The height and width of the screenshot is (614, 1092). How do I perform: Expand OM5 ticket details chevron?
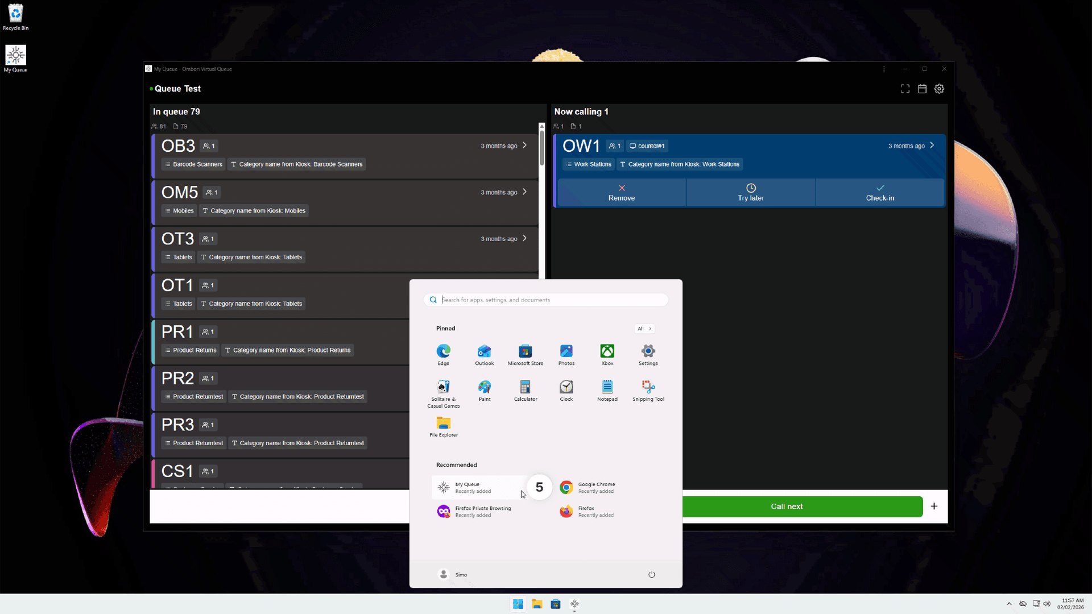524,192
